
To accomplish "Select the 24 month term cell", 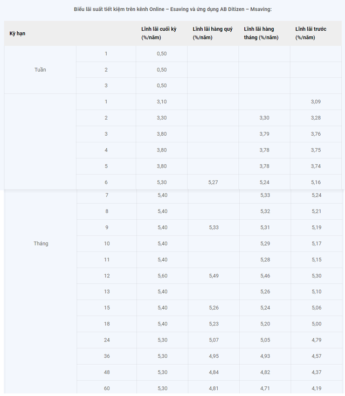I will tap(107, 340).
